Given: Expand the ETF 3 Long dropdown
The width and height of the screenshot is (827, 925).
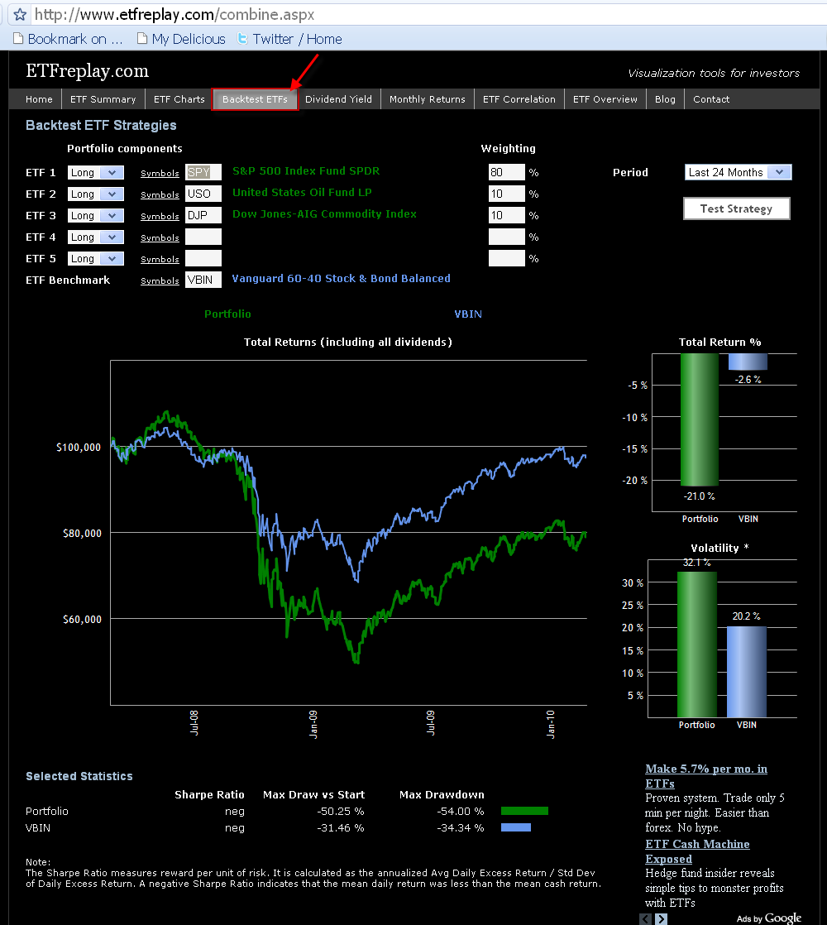Looking at the screenshot, I should (x=96, y=215).
